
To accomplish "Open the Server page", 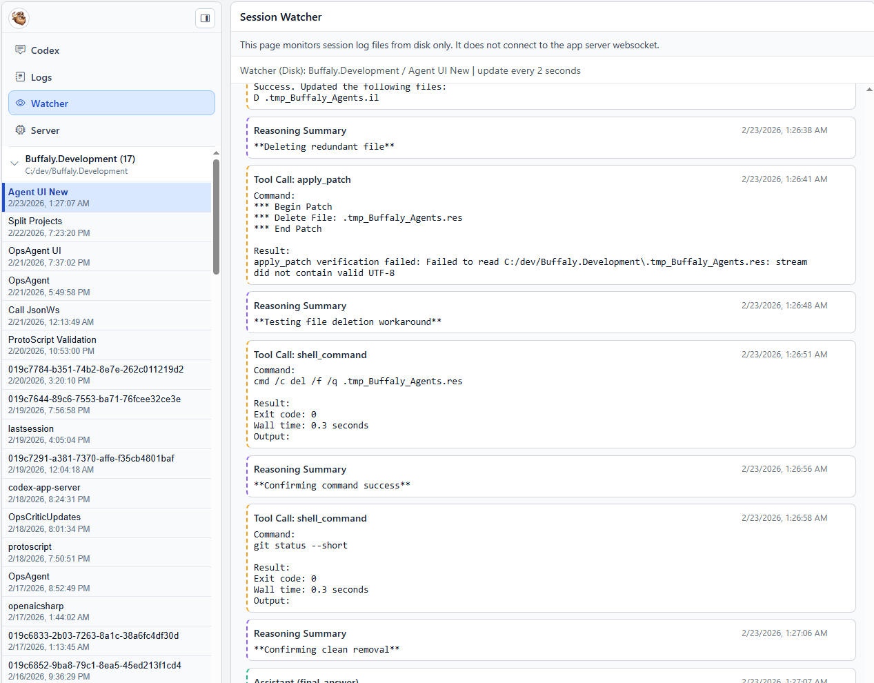I will pyautogui.click(x=112, y=130).
